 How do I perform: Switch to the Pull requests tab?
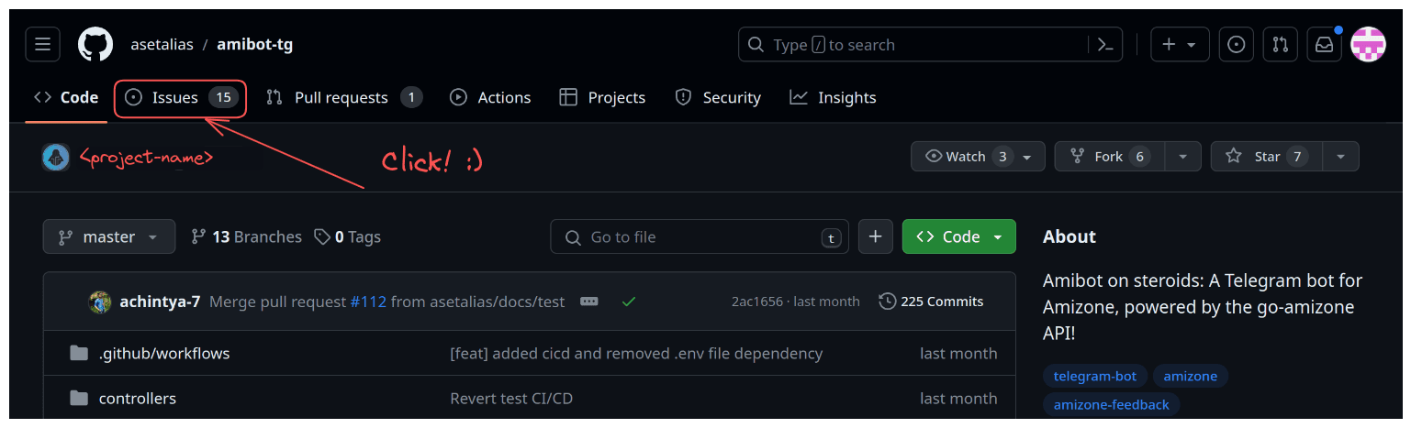[x=344, y=97]
